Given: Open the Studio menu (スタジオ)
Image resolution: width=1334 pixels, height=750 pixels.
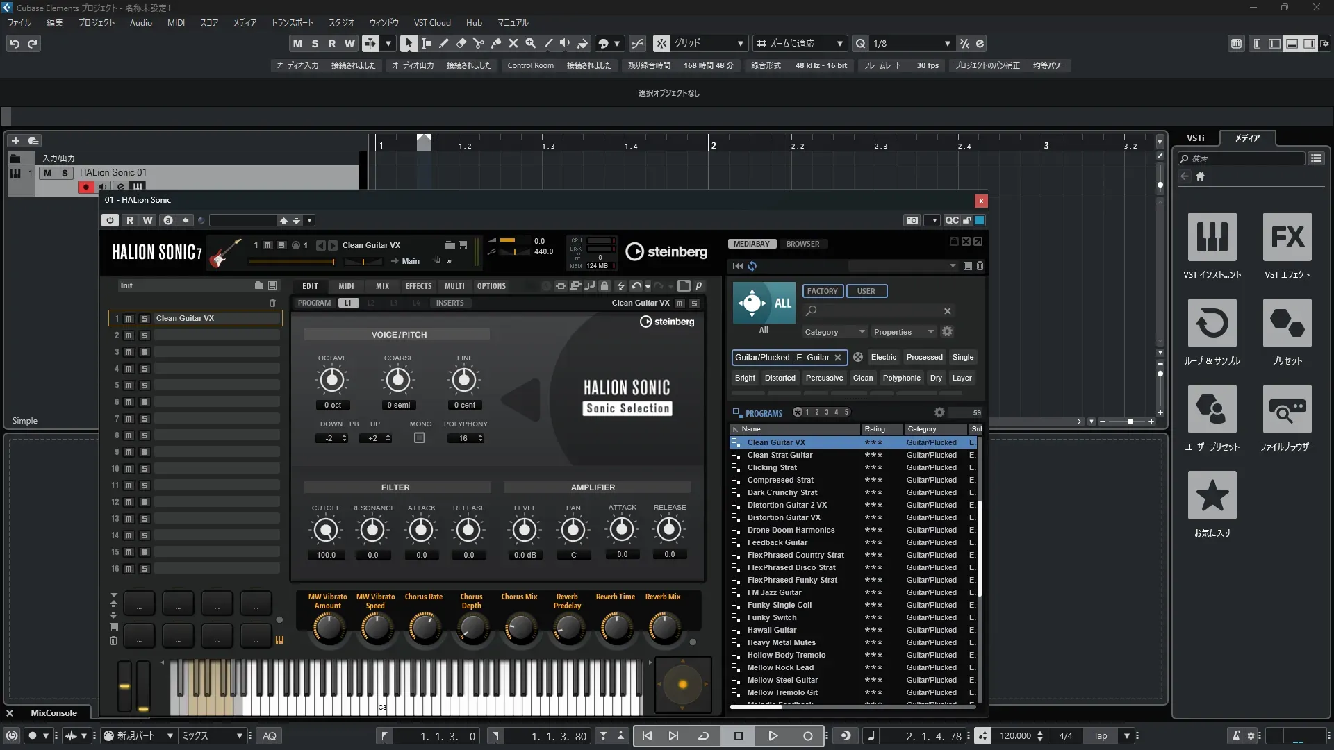Looking at the screenshot, I should pos(340,23).
